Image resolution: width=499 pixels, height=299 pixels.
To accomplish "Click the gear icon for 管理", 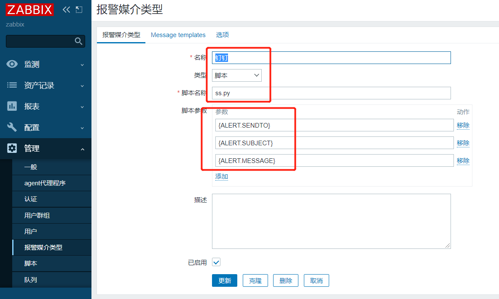I will pos(12,148).
